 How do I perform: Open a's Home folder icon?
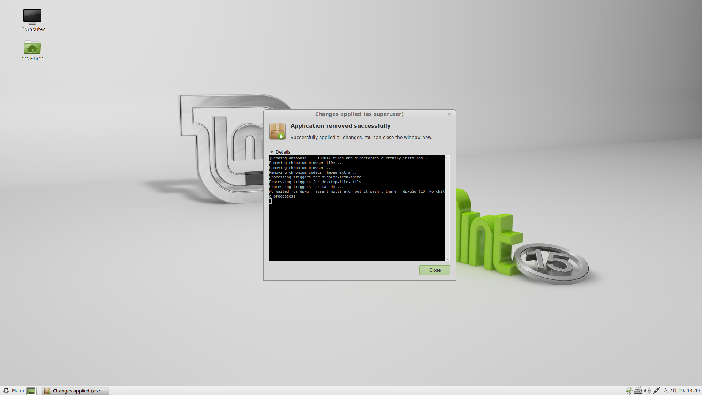(x=32, y=48)
